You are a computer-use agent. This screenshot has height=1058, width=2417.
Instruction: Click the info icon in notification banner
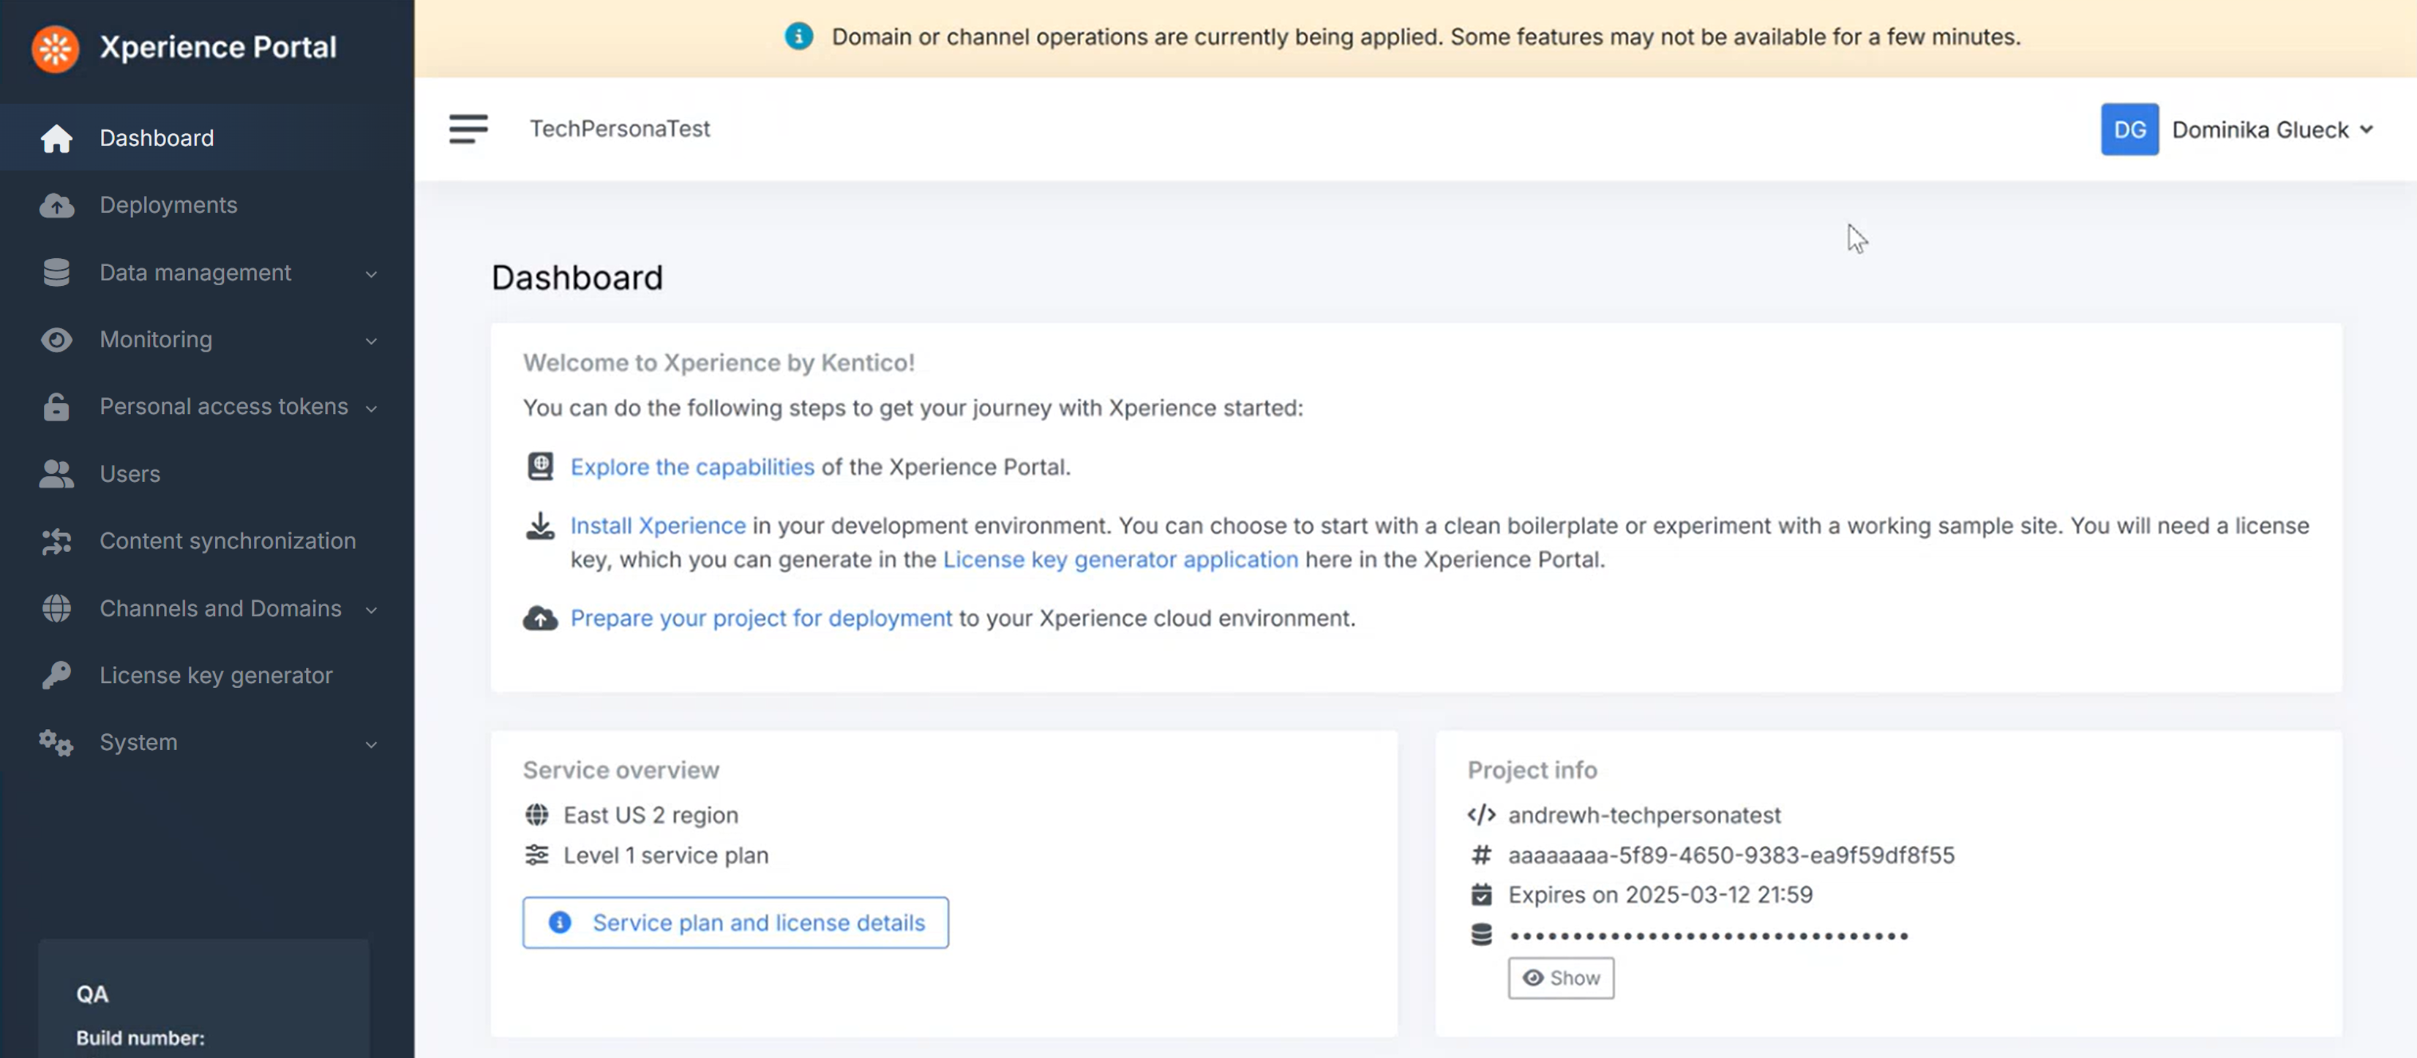click(798, 37)
